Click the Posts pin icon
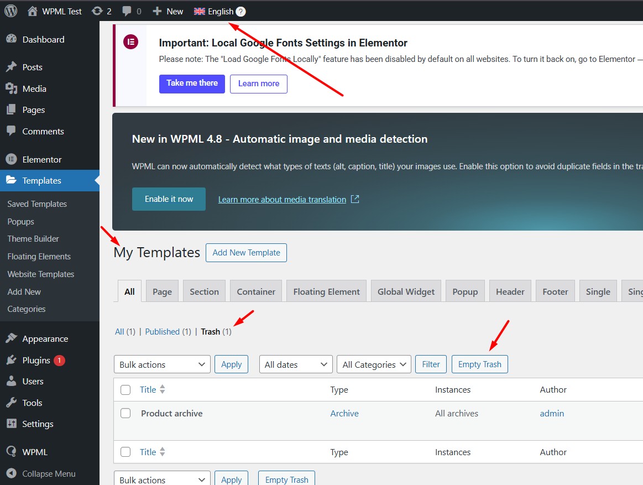 12,67
